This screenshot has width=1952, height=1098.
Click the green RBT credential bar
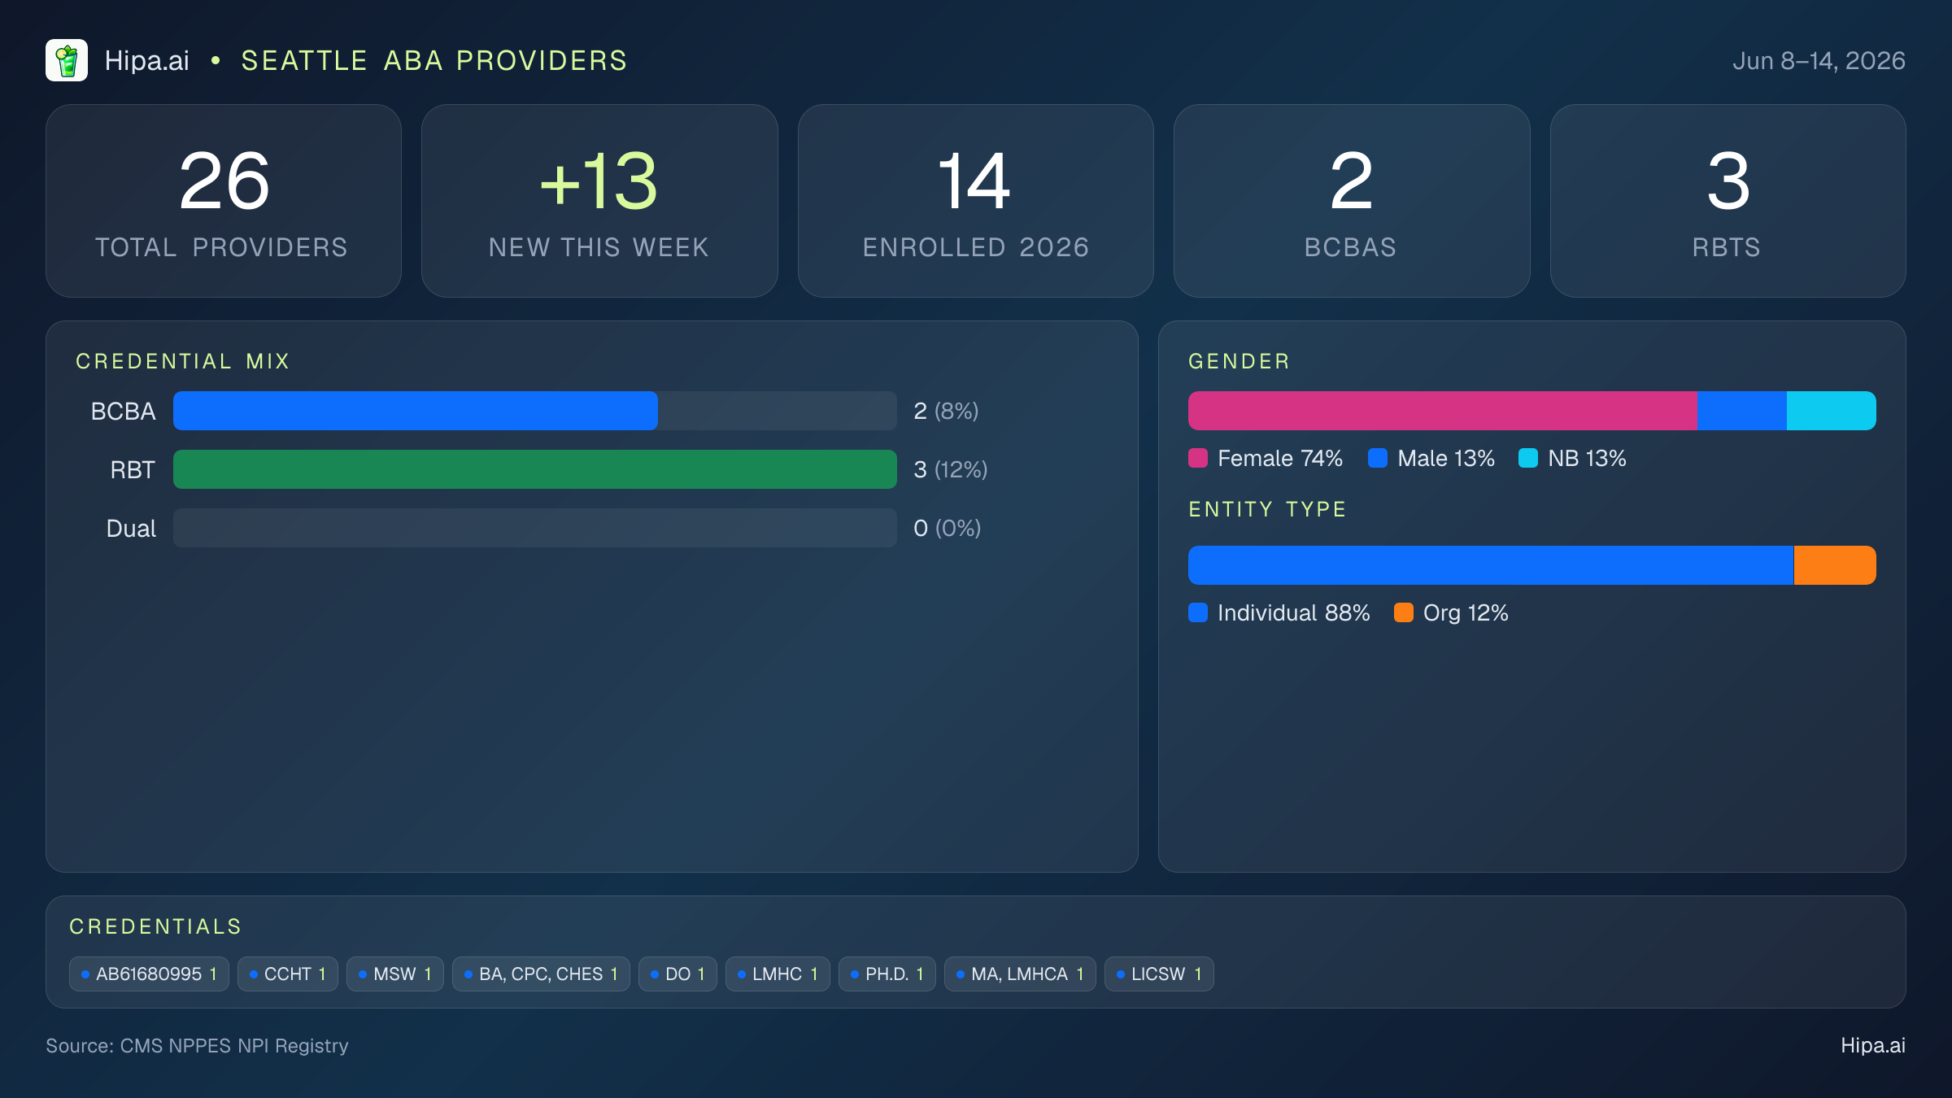[x=535, y=469]
